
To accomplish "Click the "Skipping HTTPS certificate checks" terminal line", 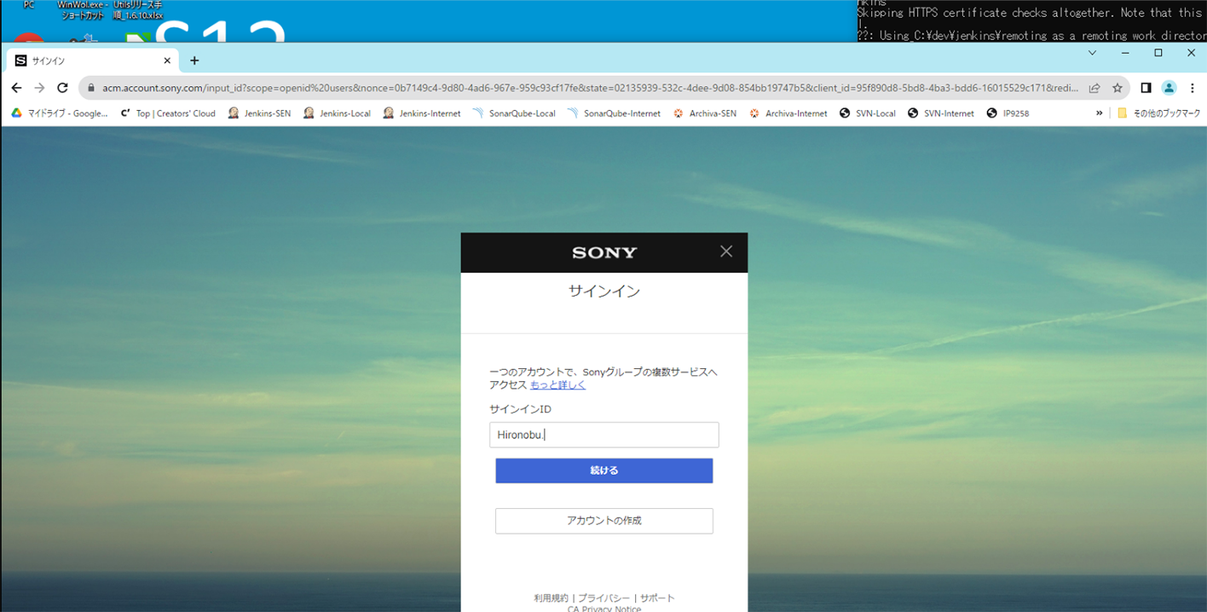I will 1031,13.
